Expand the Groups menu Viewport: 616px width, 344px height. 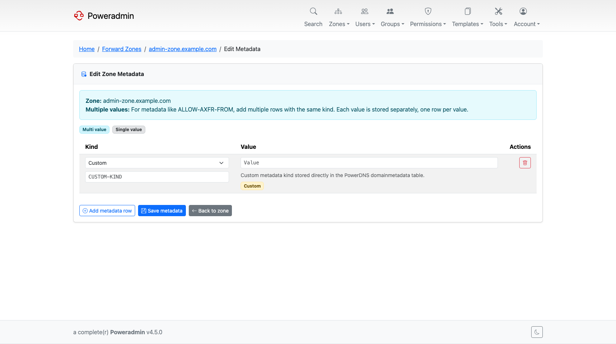(392, 24)
